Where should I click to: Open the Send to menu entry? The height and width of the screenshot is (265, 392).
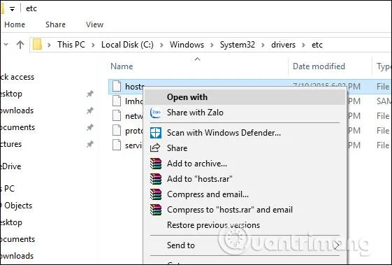point(245,245)
